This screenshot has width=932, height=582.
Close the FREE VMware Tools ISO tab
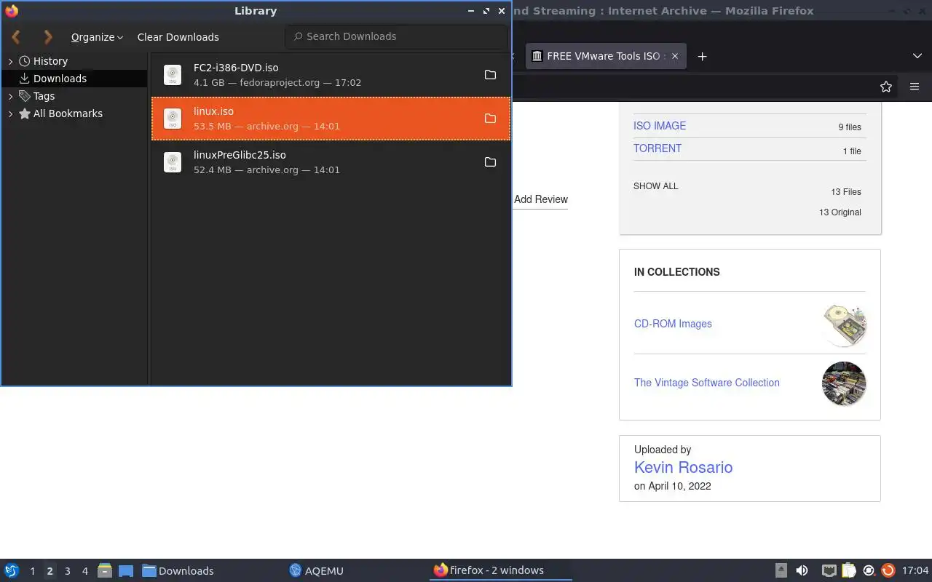pos(675,56)
